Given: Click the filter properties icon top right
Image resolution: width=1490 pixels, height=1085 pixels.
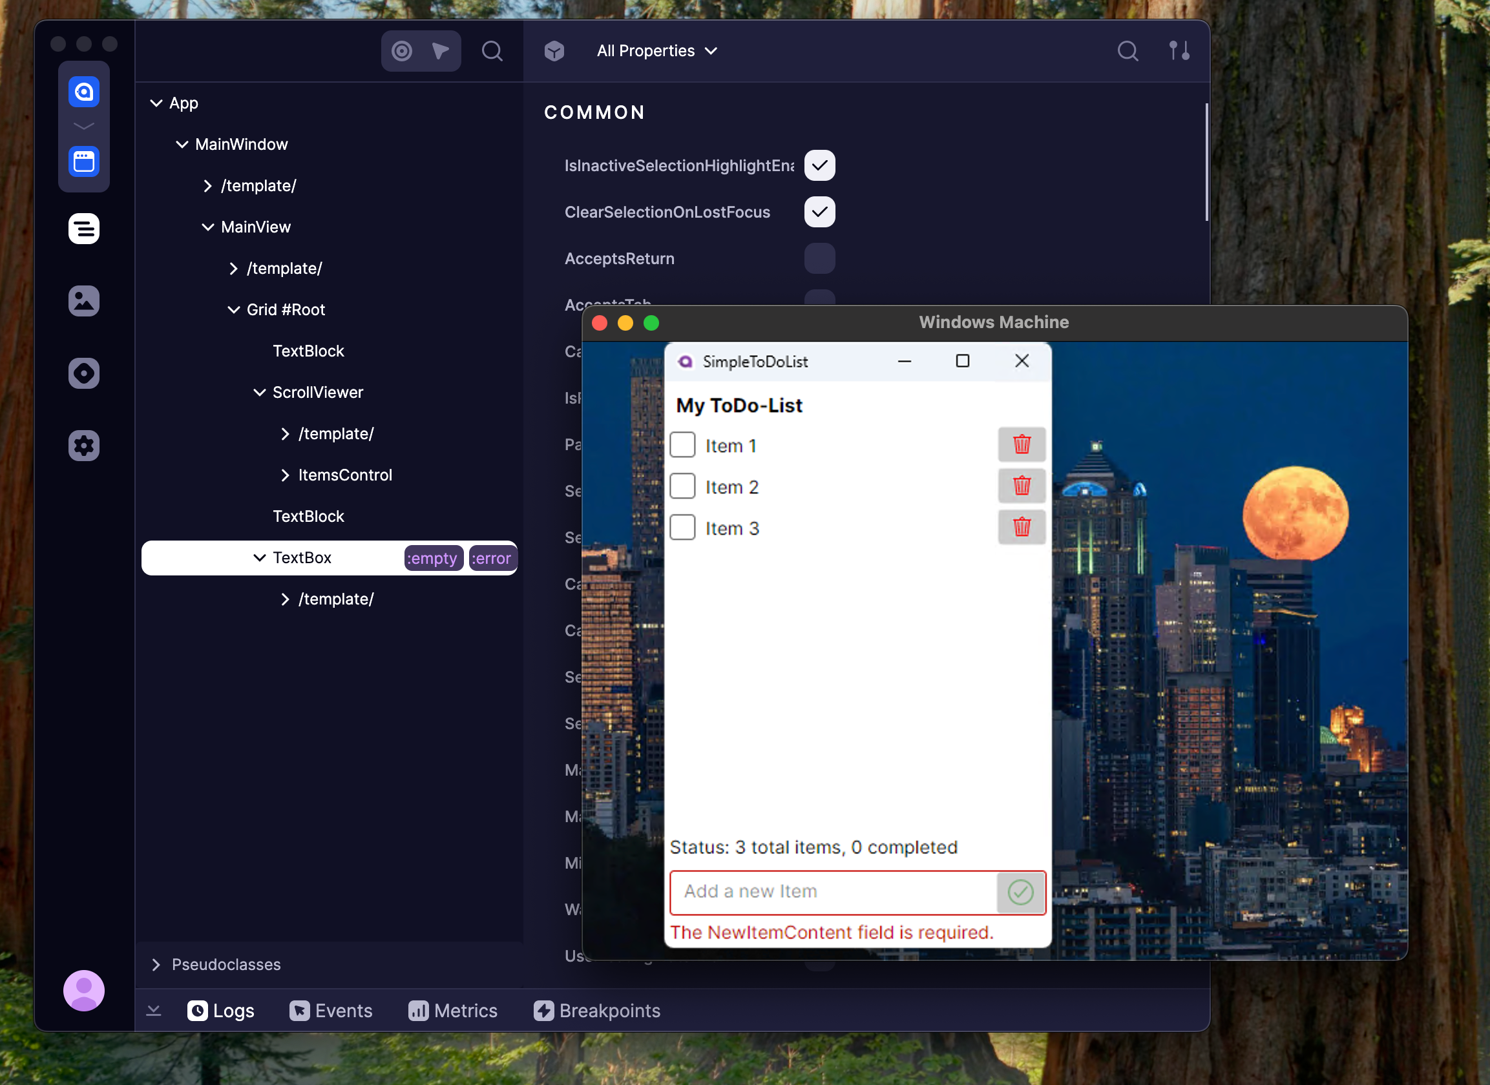Looking at the screenshot, I should click(x=1179, y=50).
